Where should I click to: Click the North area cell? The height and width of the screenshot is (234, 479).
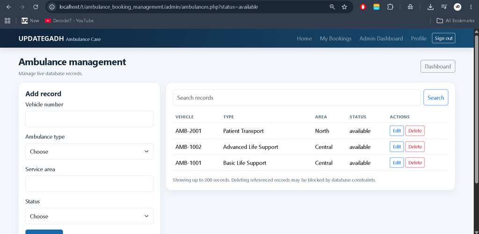(x=322, y=131)
